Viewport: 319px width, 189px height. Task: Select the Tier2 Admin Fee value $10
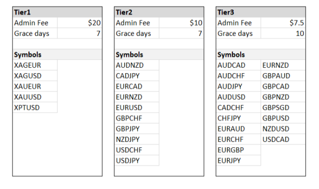181,23
